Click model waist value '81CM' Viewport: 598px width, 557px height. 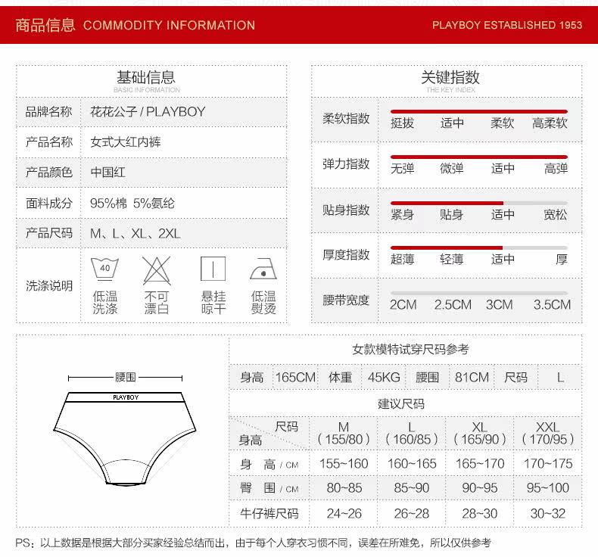(x=472, y=378)
